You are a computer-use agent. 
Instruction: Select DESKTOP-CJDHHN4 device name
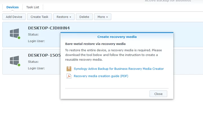point(49,28)
